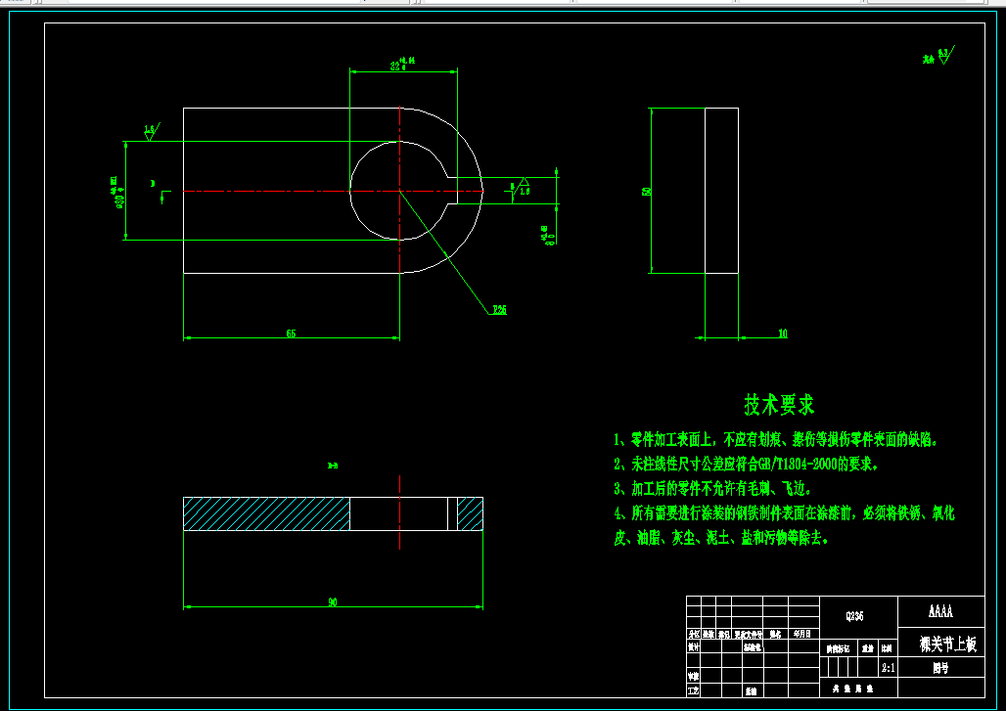This screenshot has width=1006, height=711.
Task: Click the 技术要求 heading text
Action: tap(779, 405)
